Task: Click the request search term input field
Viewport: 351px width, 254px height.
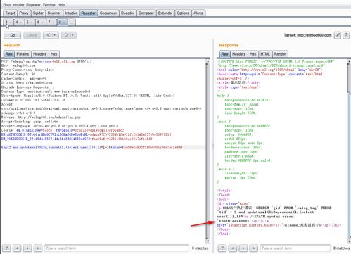Action: click(117, 248)
